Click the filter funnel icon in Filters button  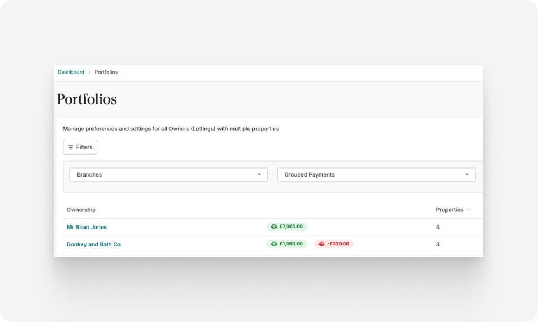tap(71, 147)
